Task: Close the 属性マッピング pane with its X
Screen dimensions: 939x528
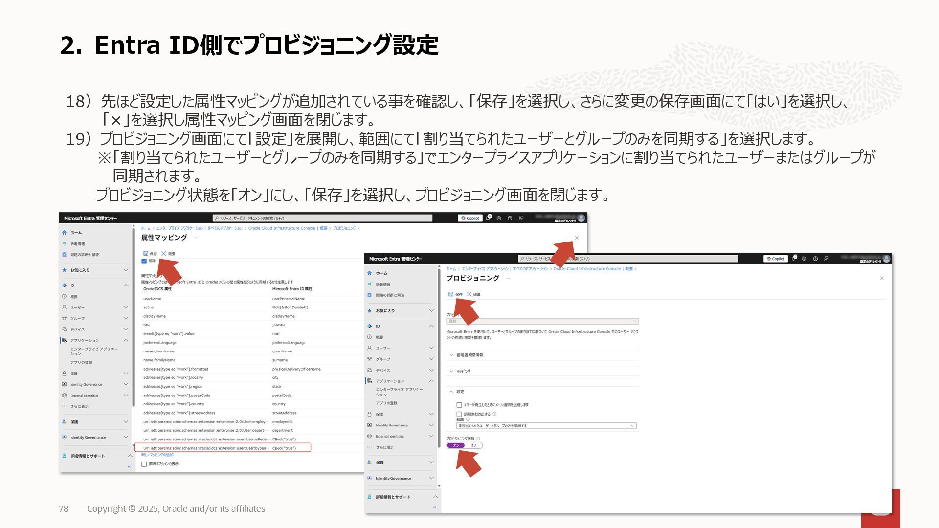Action: pos(577,238)
